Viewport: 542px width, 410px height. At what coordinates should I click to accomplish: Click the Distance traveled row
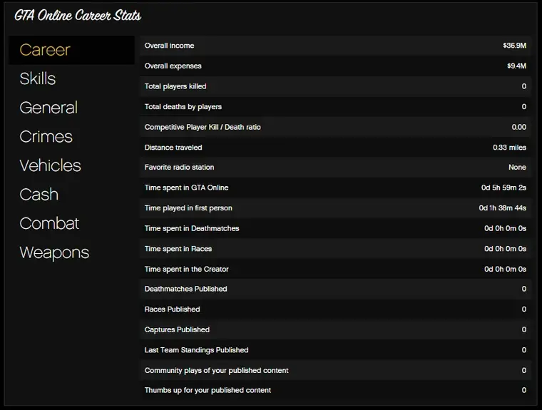click(x=335, y=148)
